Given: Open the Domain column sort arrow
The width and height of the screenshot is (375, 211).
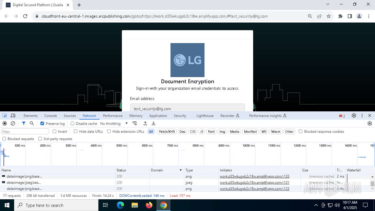Looking at the screenshot, I should point(181,170).
